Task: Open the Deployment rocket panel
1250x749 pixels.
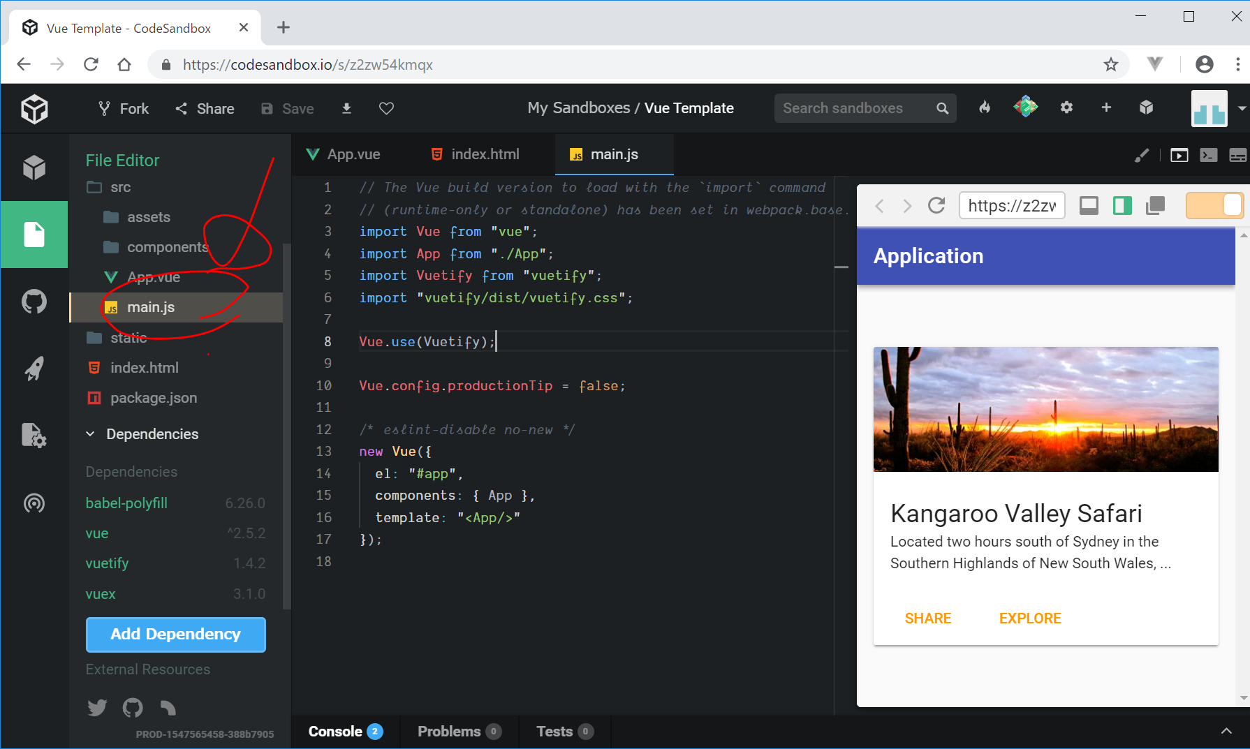Action: point(34,369)
